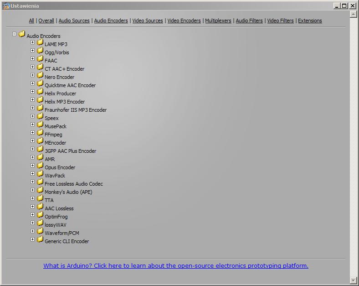Select the Free Lossless Audio Codec label
Viewport: 359px width, 286px height.
(x=74, y=184)
